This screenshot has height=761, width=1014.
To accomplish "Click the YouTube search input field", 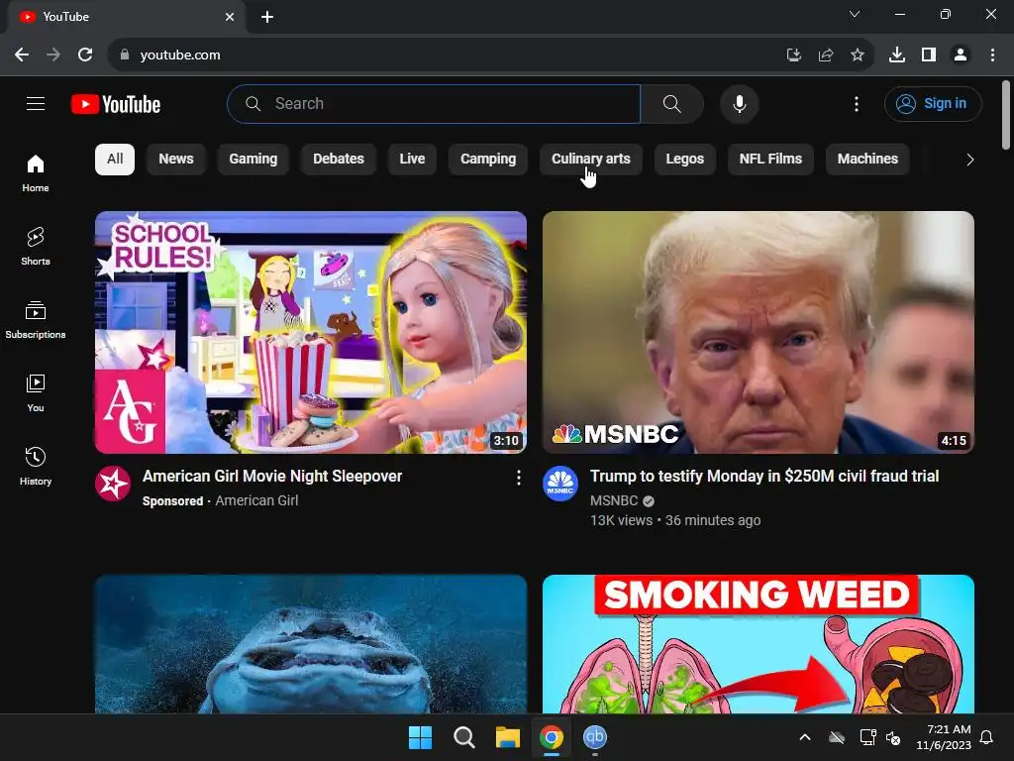I will pos(434,103).
